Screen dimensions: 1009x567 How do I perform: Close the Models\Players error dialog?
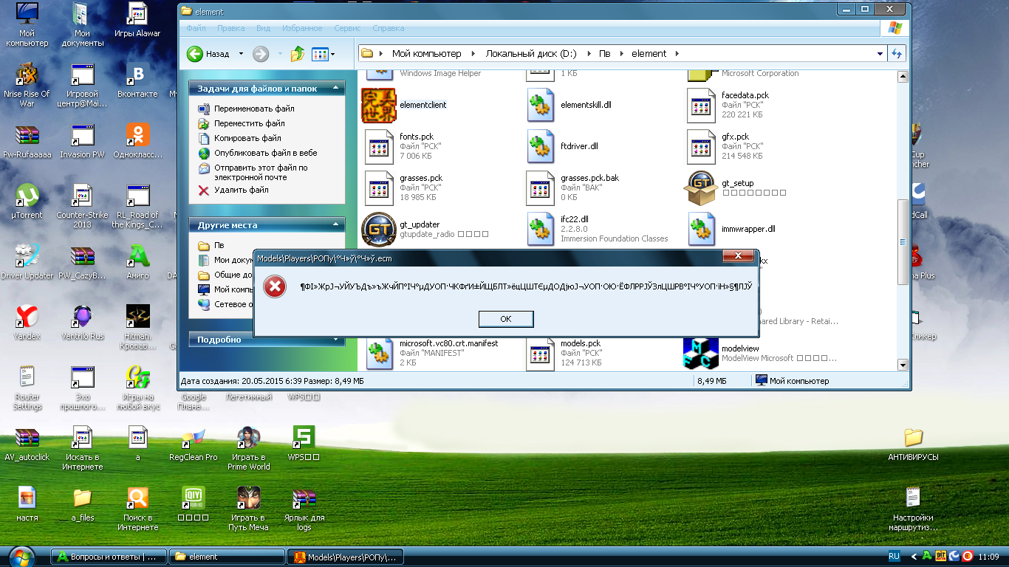738,257
